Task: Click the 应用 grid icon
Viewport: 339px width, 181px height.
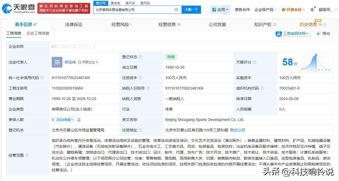Action: click(214, 10)
